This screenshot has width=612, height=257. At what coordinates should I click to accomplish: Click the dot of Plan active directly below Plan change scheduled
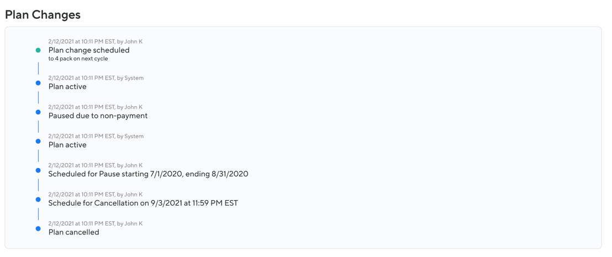click(x=38, y=83)
